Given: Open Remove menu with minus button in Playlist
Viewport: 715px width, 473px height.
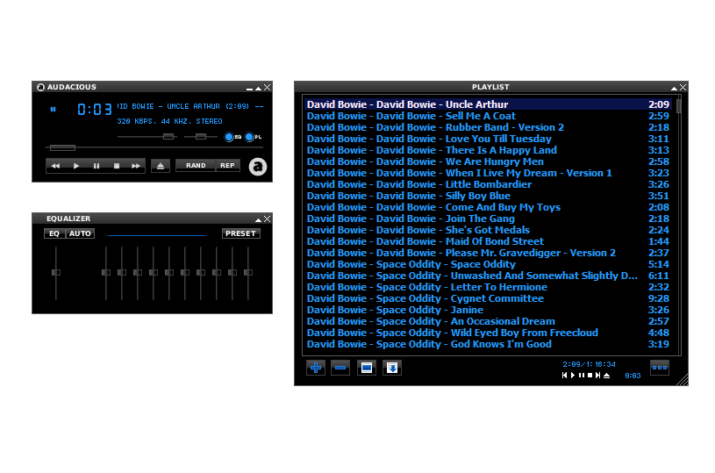Looking at the screenshot, I should tap(340, 368).
